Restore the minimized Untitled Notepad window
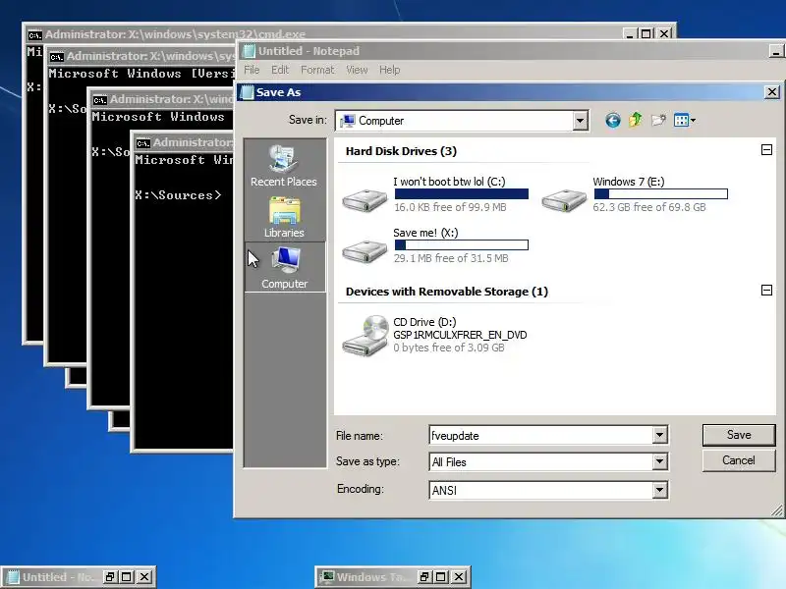Viewport: 786px width, 589px height. click(x=110, y=577)
